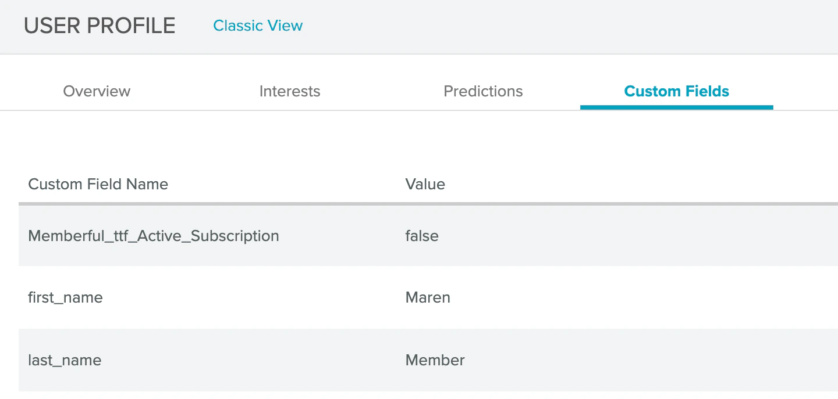The height and width of the screenshot is (399, 838).
Task: Open Classic View
Action: 258,26
